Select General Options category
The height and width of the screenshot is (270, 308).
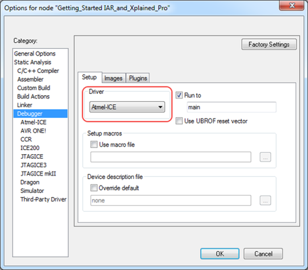coord(35,54)
